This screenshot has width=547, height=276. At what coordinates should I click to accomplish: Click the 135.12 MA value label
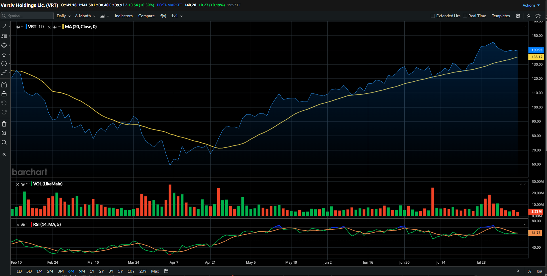536,57
